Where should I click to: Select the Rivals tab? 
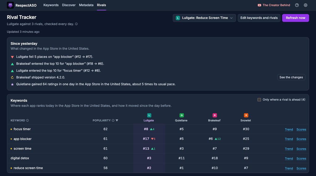point(101,5)
